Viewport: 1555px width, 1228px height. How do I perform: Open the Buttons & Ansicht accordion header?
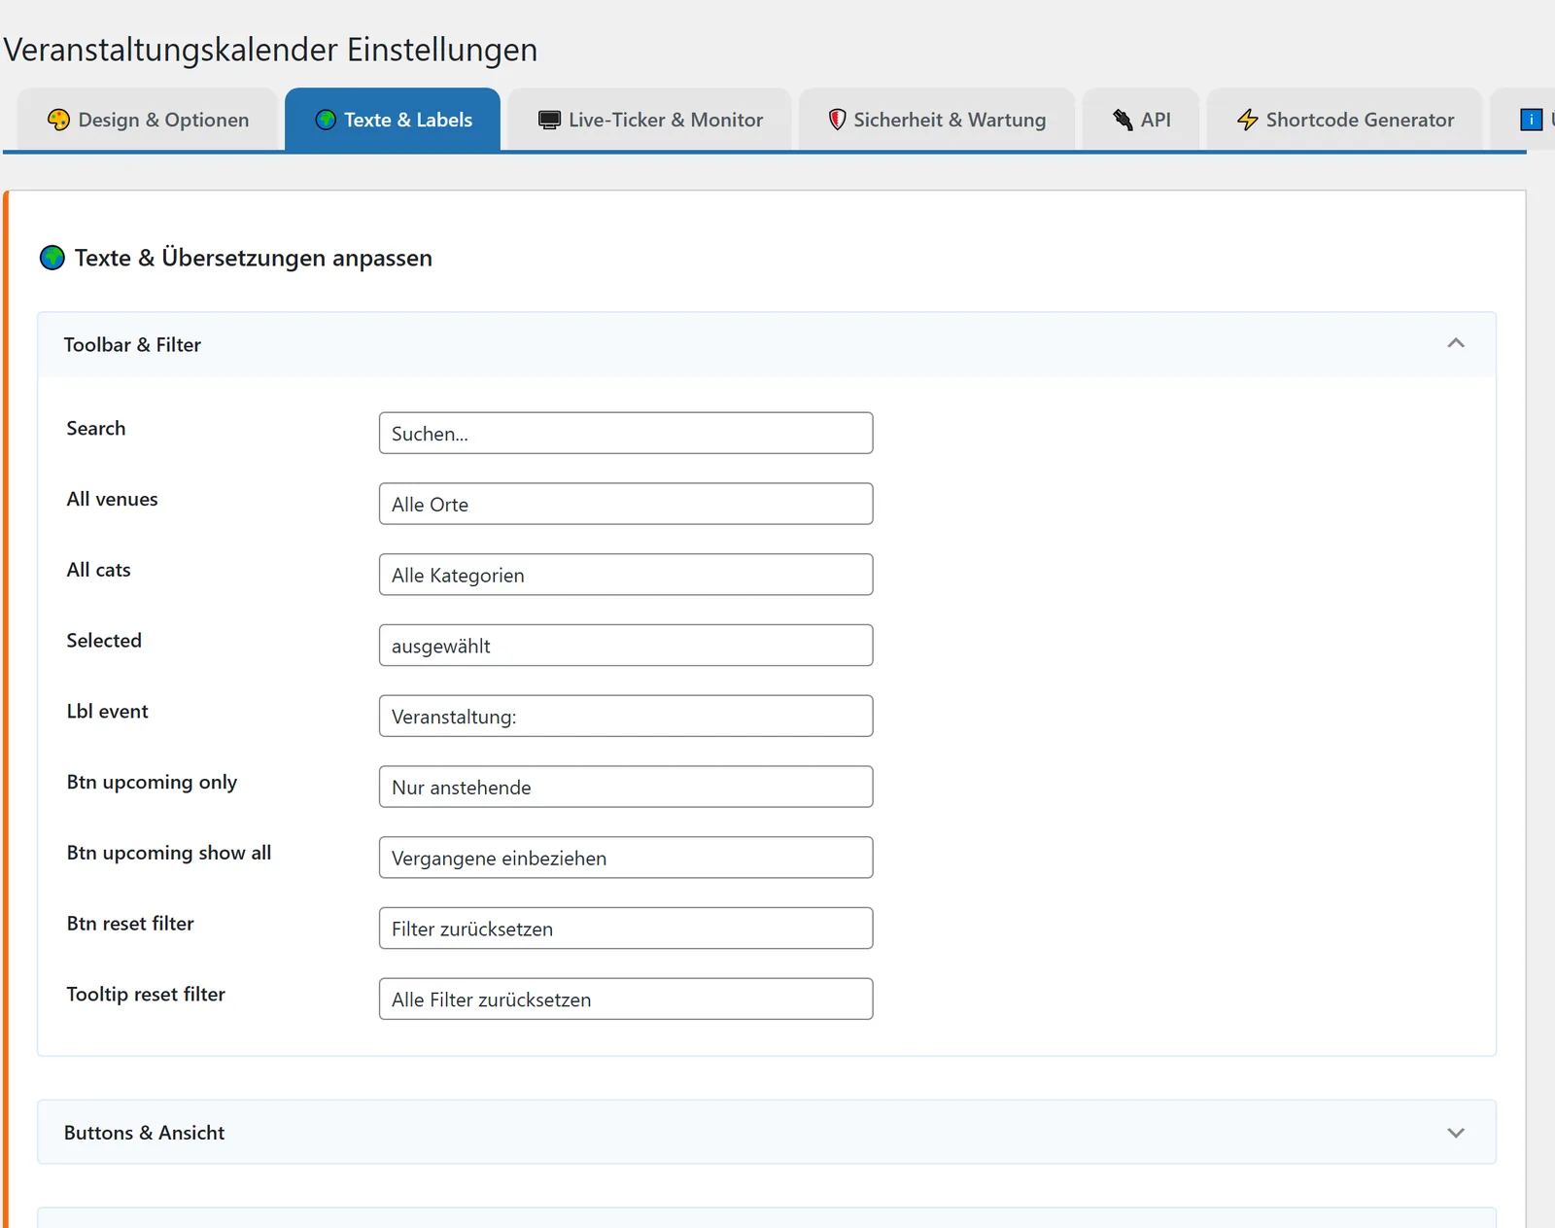(x=767, y=1132)
